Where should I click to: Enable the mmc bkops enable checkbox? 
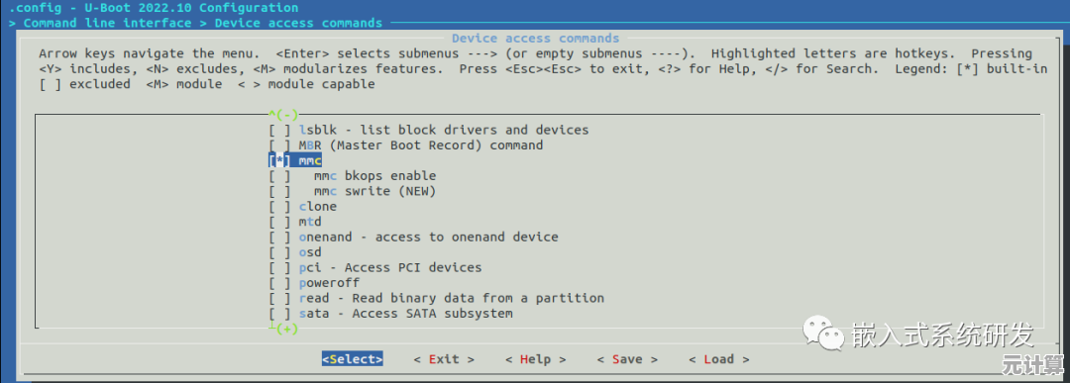tap(279, 176)
